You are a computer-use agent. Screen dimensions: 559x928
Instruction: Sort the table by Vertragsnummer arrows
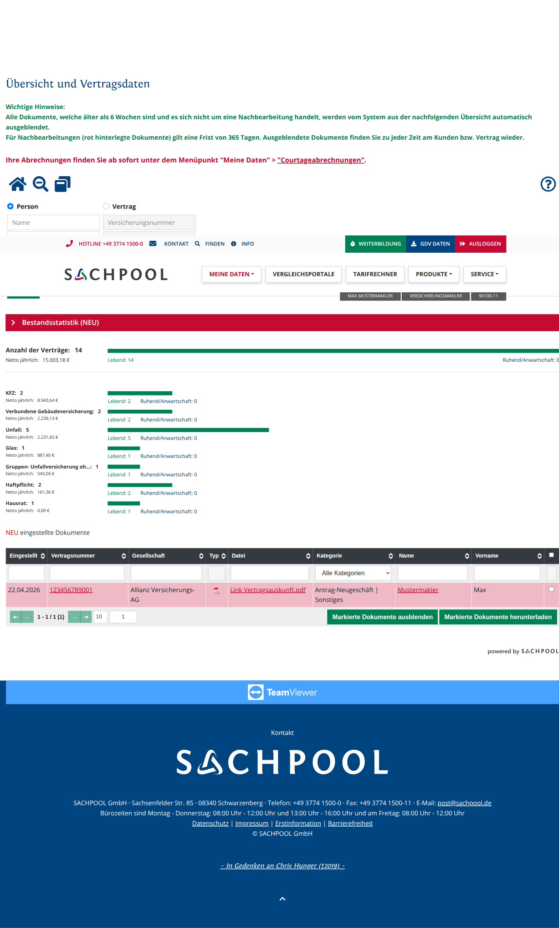click(124, 556)
